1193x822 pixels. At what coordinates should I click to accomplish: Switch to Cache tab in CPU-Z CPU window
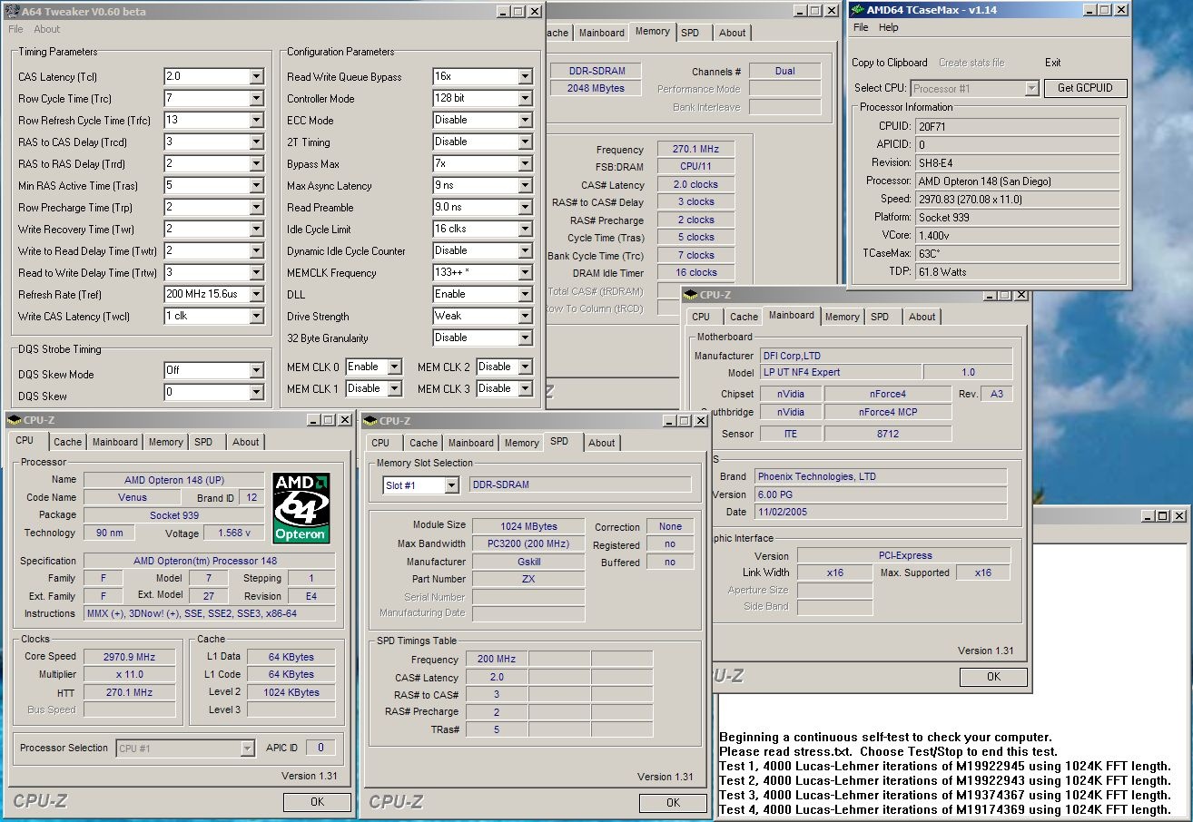67,442
